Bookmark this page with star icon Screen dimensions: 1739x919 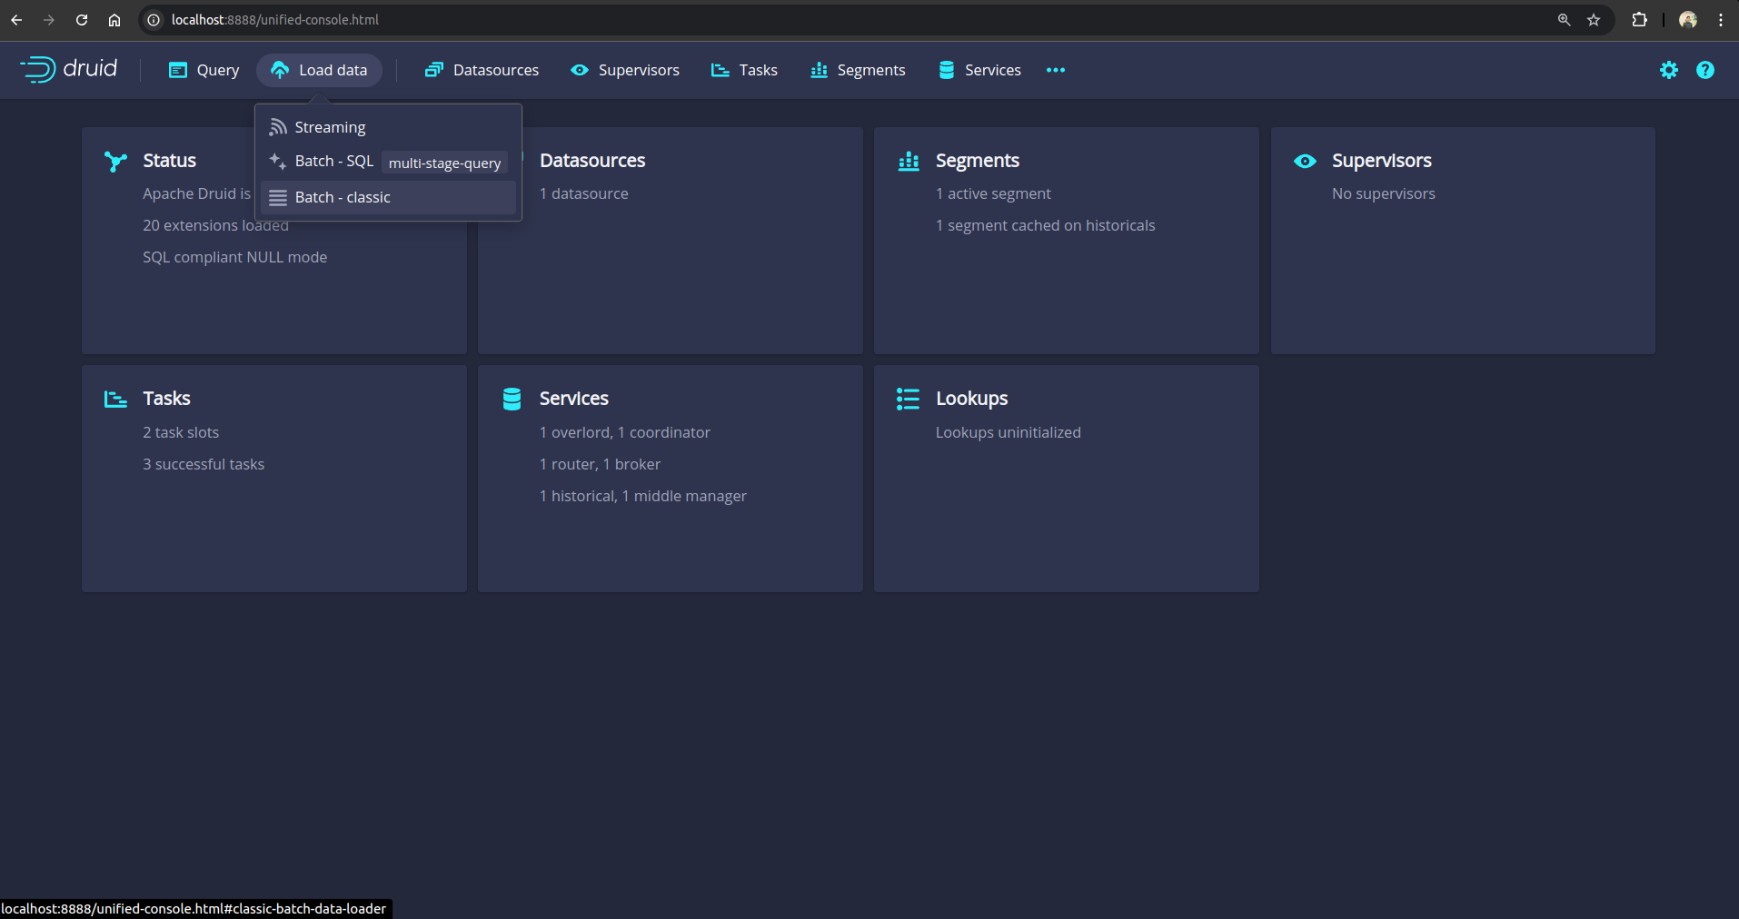coord(1593,20)
